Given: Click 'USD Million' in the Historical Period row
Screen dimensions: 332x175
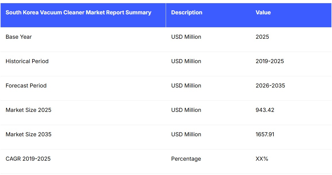Looking at the screenshot, I should pos(186,61).
